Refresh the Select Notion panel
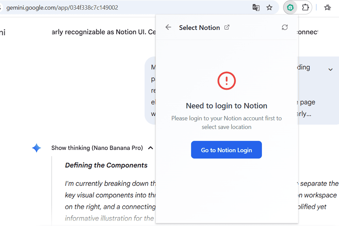This screenshot has height=226, width=339. coord(285,27)
